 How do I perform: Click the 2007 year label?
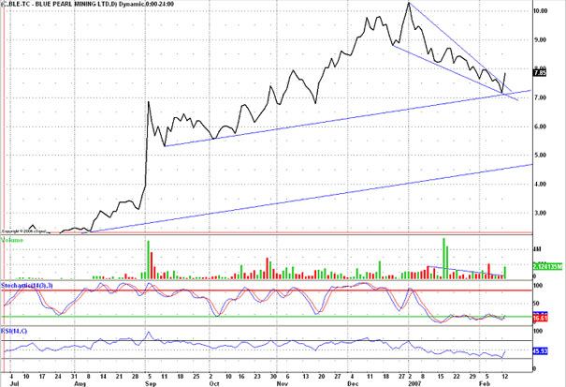tap(414, 383)
